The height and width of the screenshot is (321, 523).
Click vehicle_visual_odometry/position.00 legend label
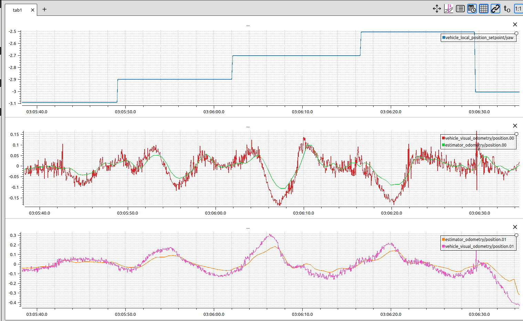click(x=479, y=138)
